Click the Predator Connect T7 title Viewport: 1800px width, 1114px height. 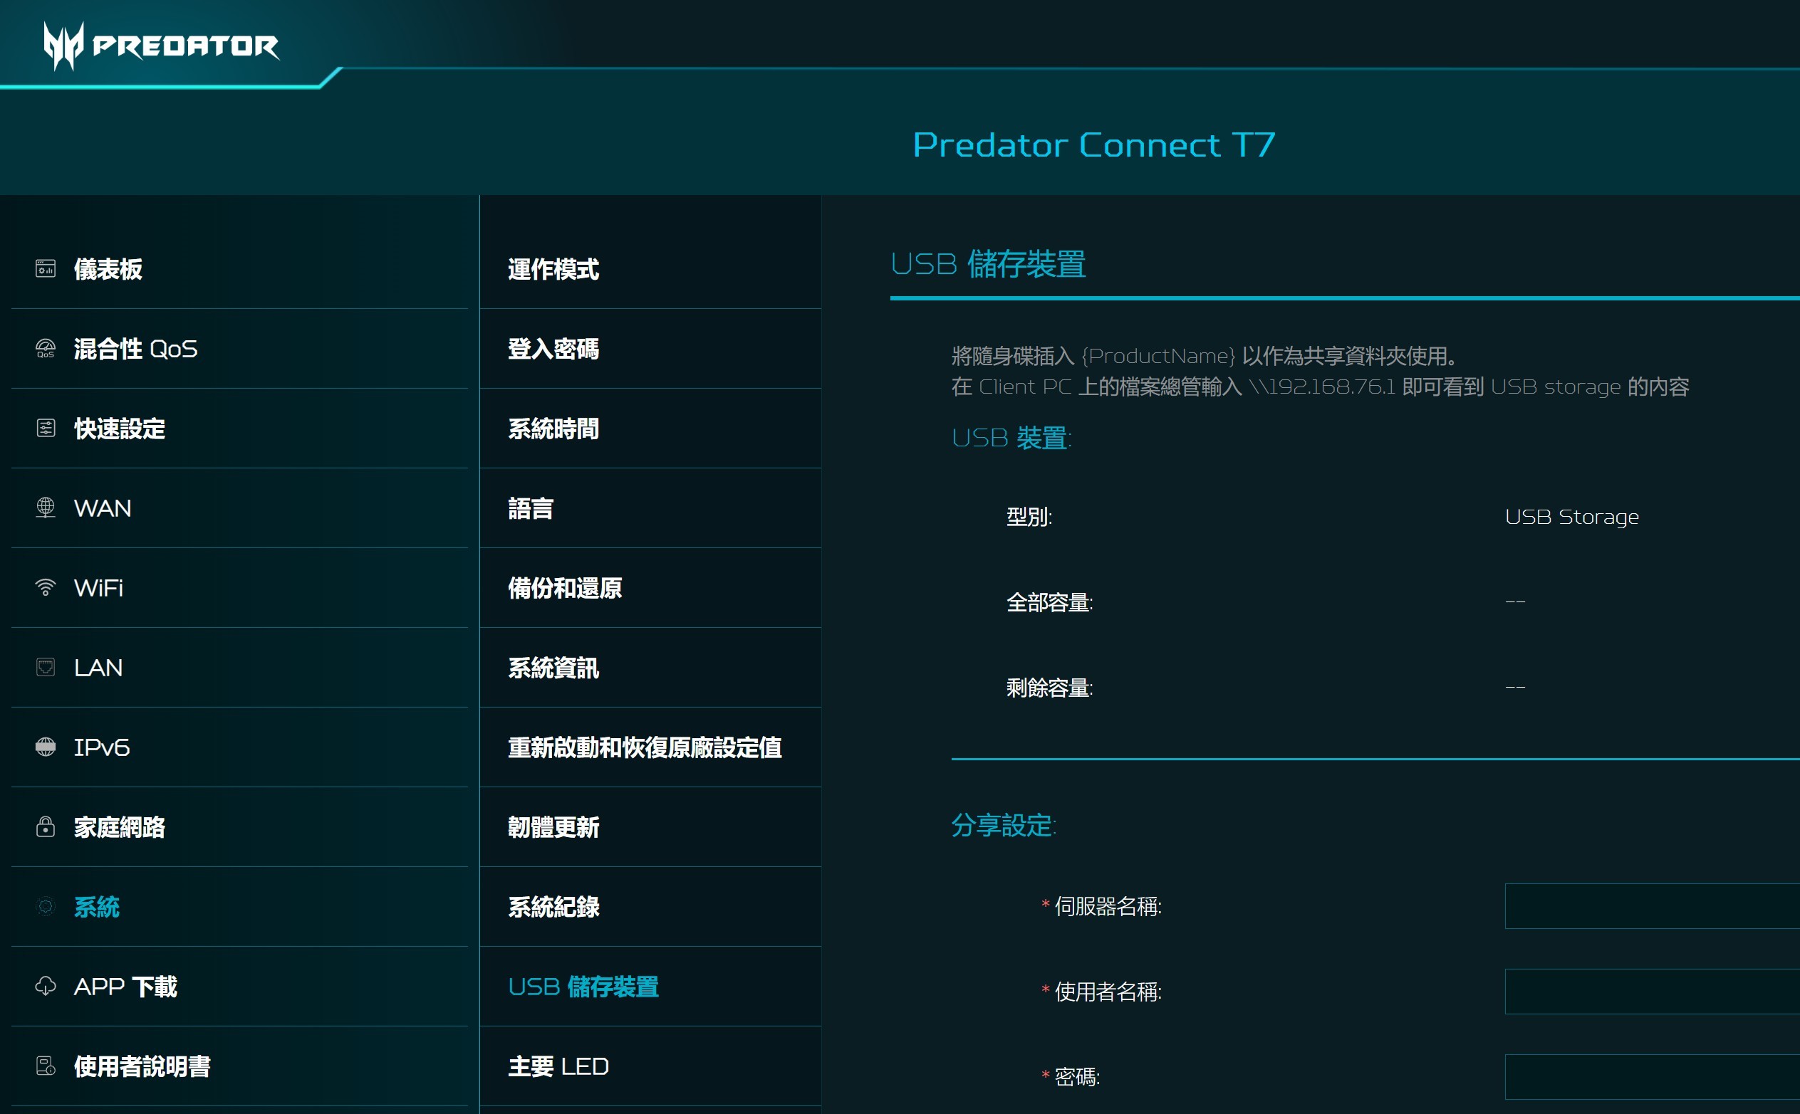[x=1094, y=144]
